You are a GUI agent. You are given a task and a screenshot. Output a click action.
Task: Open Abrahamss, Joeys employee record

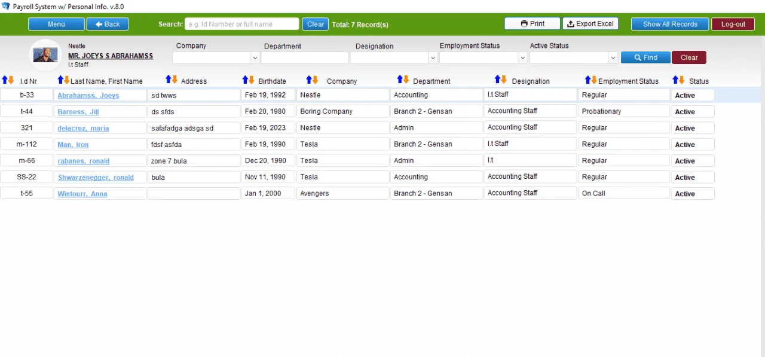[x=88, y=95]
